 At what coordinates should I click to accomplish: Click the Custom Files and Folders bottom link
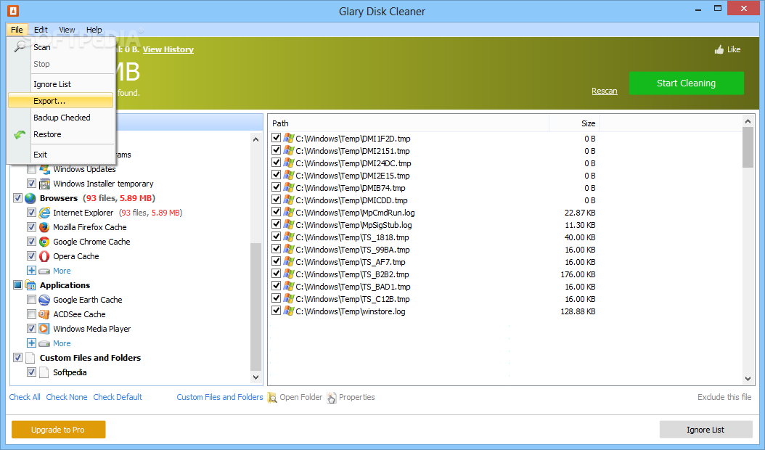[219, 397]
